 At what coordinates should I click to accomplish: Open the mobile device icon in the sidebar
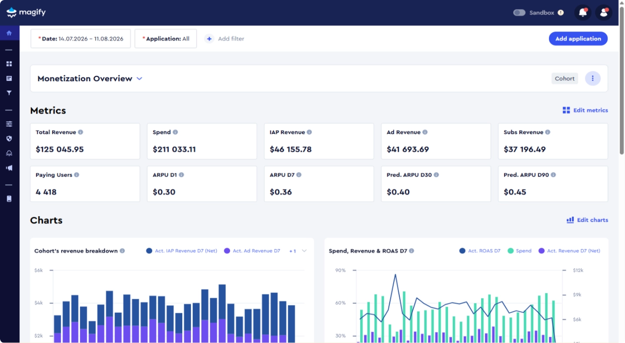coord(9,198)
